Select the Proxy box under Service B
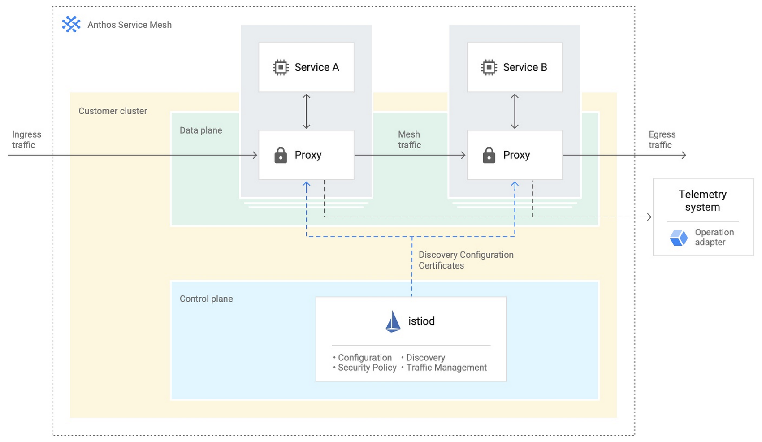Image resolution: width=762 pixels, height=442 pixels. pyautogui.click(x=515, y=155)
